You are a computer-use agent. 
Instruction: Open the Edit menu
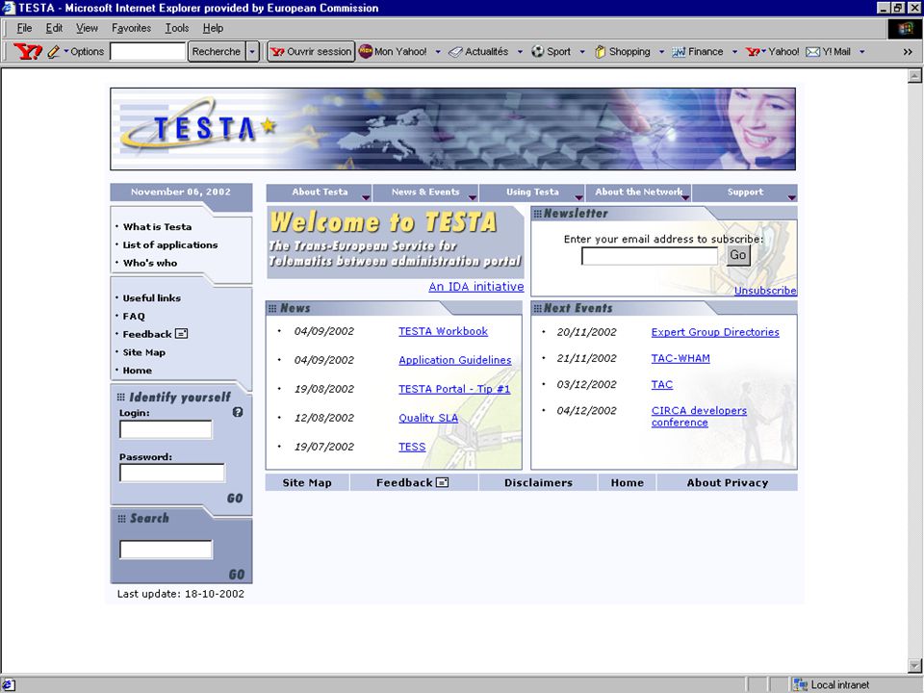coord(54,28)
